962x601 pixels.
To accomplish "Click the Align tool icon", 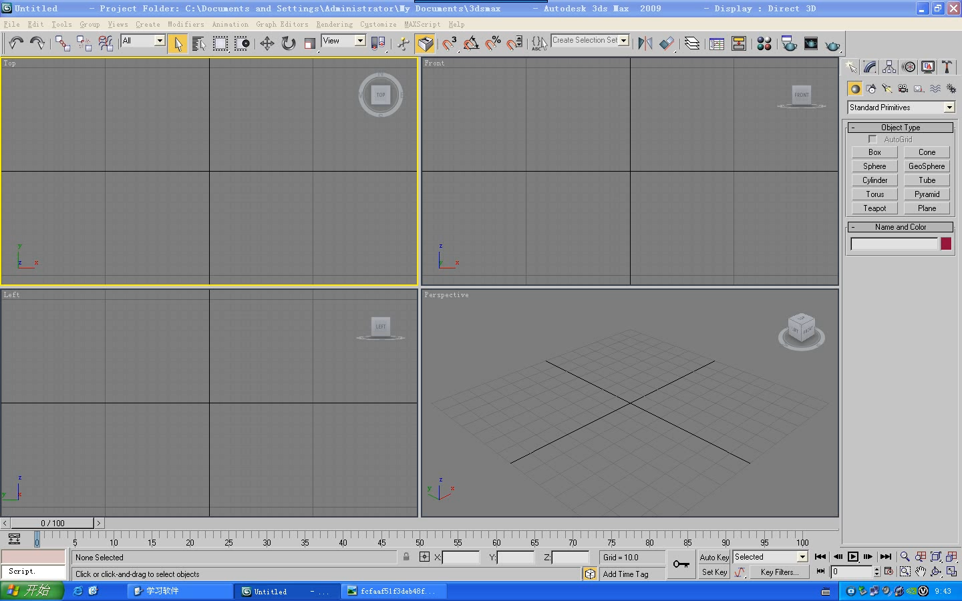I will 667,44.
